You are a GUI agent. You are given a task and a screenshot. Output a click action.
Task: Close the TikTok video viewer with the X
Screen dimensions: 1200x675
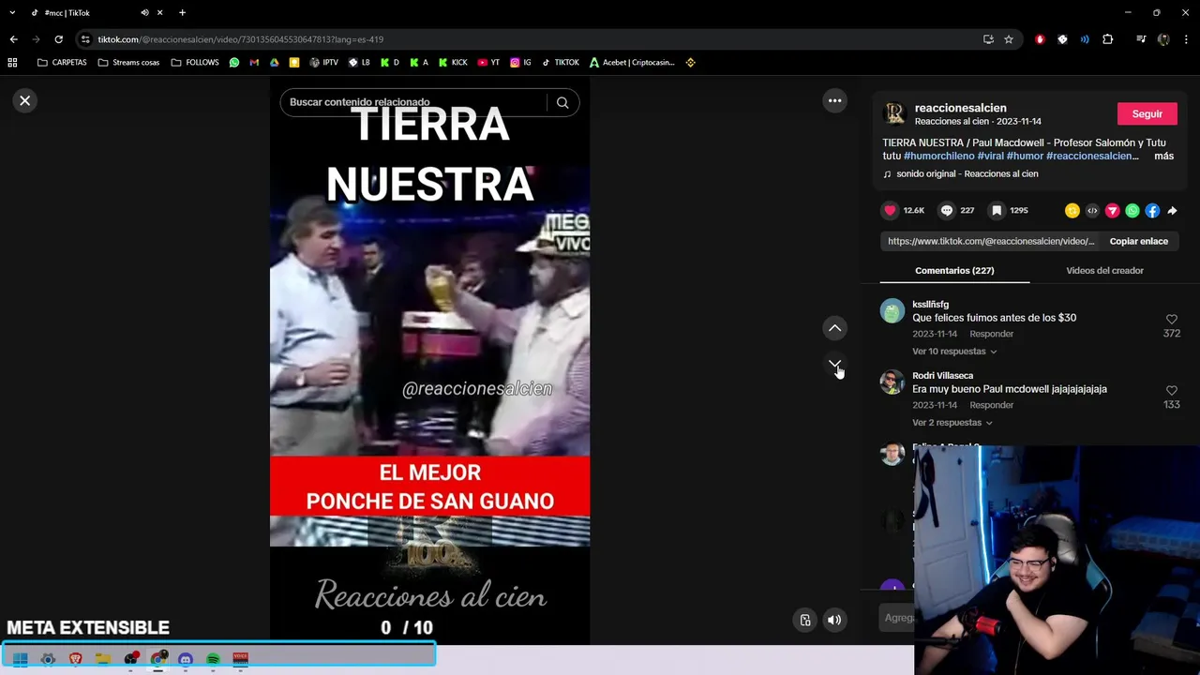[25, 100]
